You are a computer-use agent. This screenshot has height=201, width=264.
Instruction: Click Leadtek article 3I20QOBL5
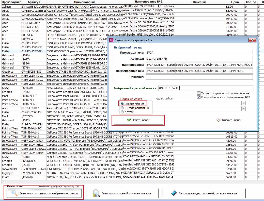[34, 161]
